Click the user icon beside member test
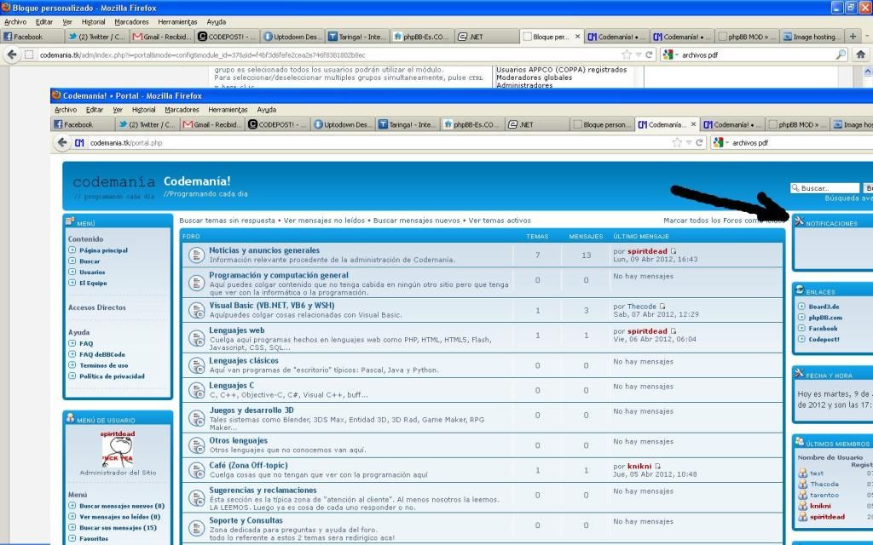The image size is (873, 545). coord(802,473)
